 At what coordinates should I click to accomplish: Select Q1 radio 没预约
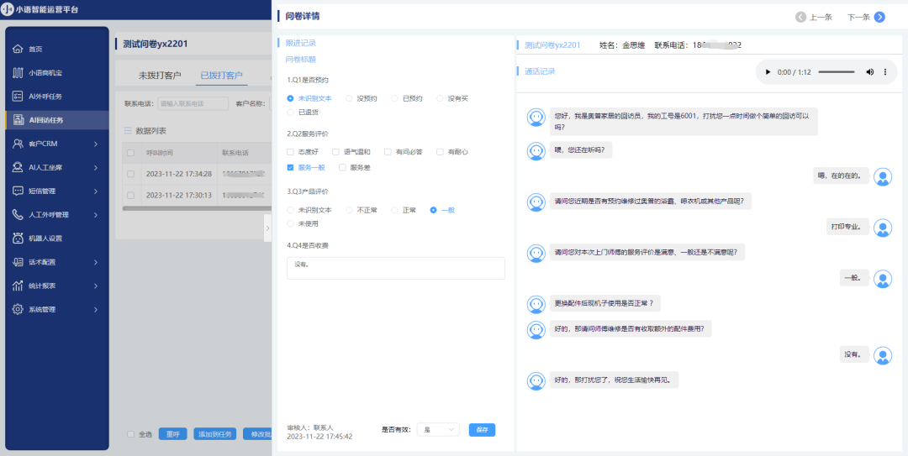coord(349,98)
